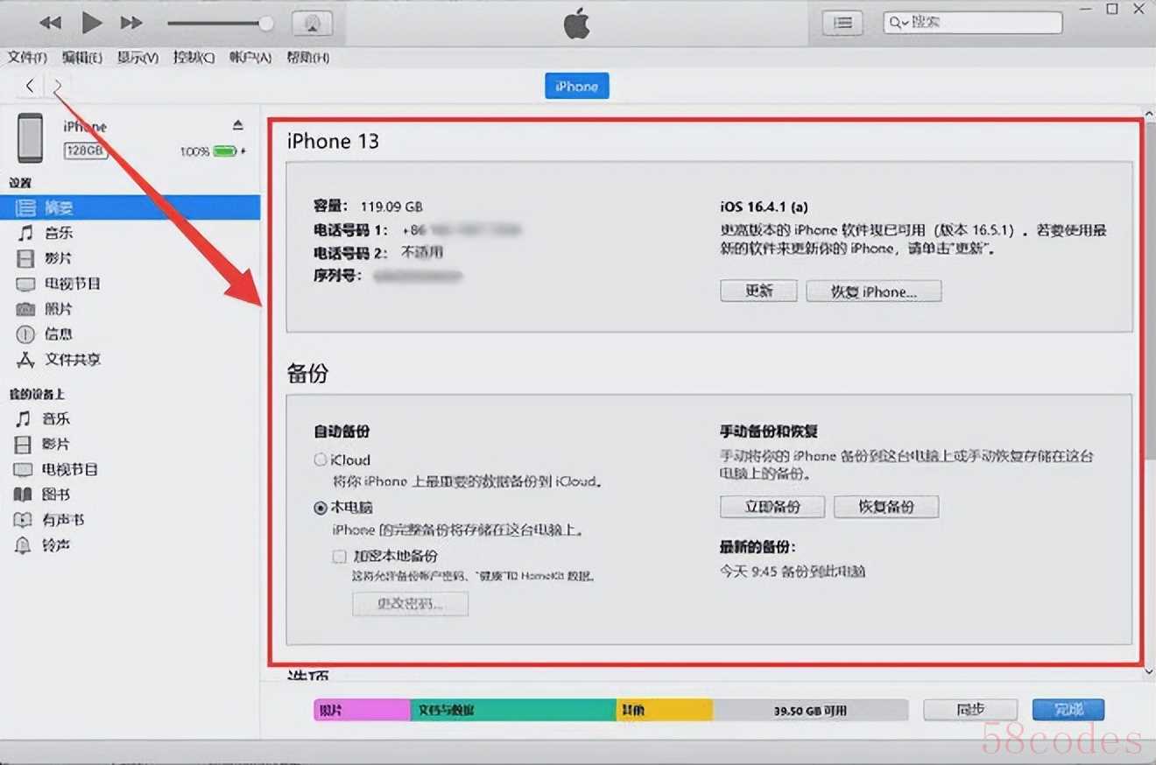
Task: Select 摘要 in settings sidebar
Action: coord(130,207)
